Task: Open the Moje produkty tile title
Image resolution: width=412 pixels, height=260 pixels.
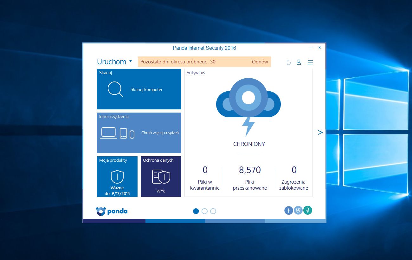Action: pyautogui.click(x=113, y=160)
